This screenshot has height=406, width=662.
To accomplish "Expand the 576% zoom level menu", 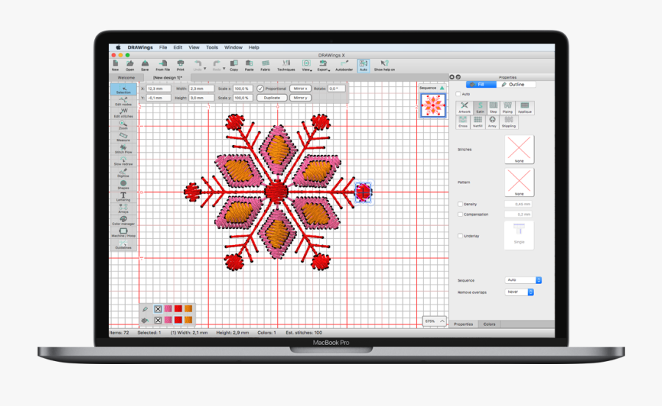I will tap(435, 321).
